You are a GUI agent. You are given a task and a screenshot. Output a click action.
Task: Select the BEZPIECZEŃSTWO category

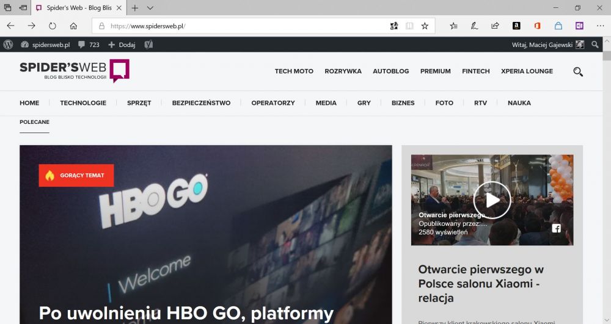pos(201,103)
